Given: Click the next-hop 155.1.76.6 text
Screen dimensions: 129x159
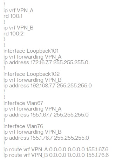Looking at the screenshot, I should tap(97, 155).
